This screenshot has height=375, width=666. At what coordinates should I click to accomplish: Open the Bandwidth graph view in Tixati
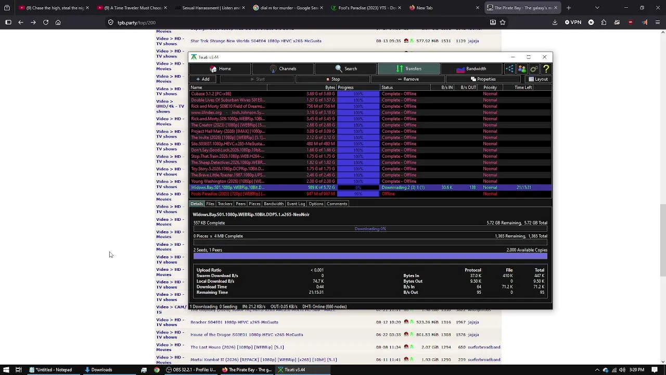471,69
